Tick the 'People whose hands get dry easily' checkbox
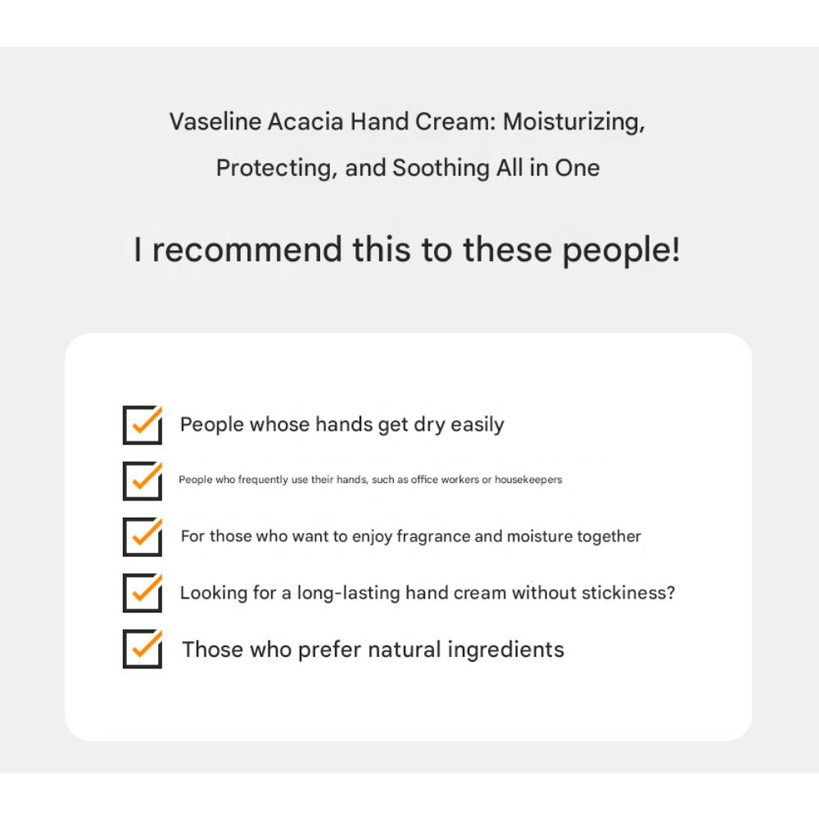The image size is (819, 819). point(142,425)
